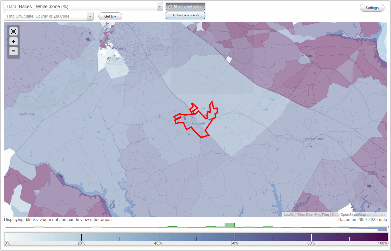Open the Settings panel
The height and width of the screenshot is (251, 391).
tap(372, 7)
